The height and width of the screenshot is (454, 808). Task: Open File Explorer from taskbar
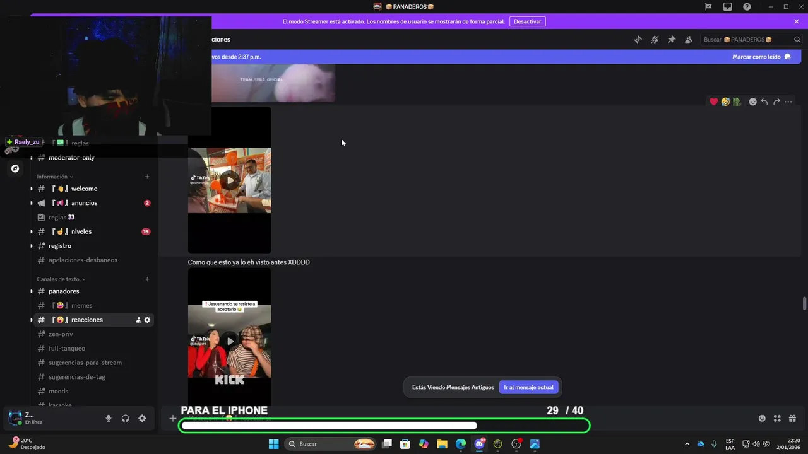(x=442, y=444)
